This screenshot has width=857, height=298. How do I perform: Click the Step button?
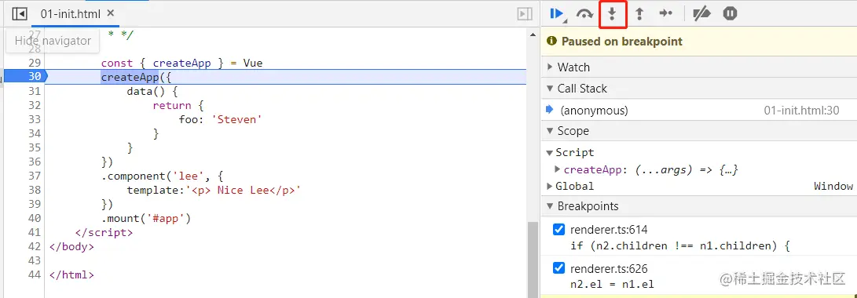click(x=665, y=13)
